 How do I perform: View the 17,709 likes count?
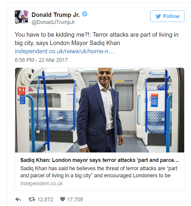(x=75, y=199)
